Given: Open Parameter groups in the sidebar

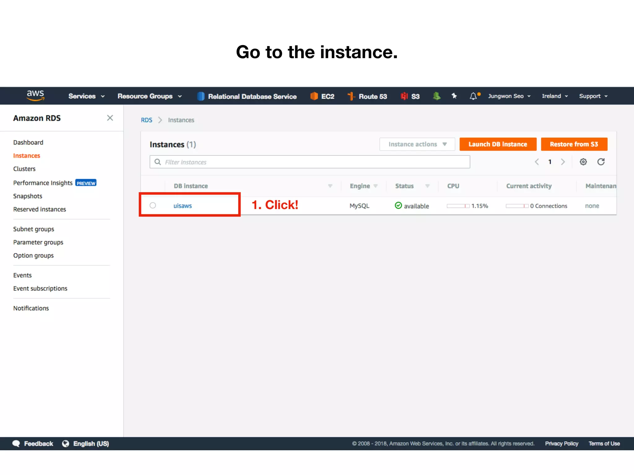Looking at the screenshot, I should pyautogui.click(x=38, y=242).
